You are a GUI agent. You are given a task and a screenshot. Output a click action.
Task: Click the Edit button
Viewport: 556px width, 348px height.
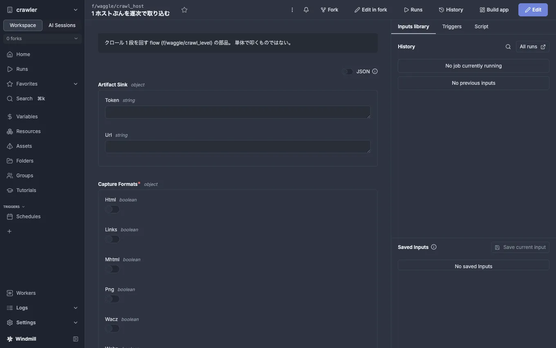click(533, 10)
